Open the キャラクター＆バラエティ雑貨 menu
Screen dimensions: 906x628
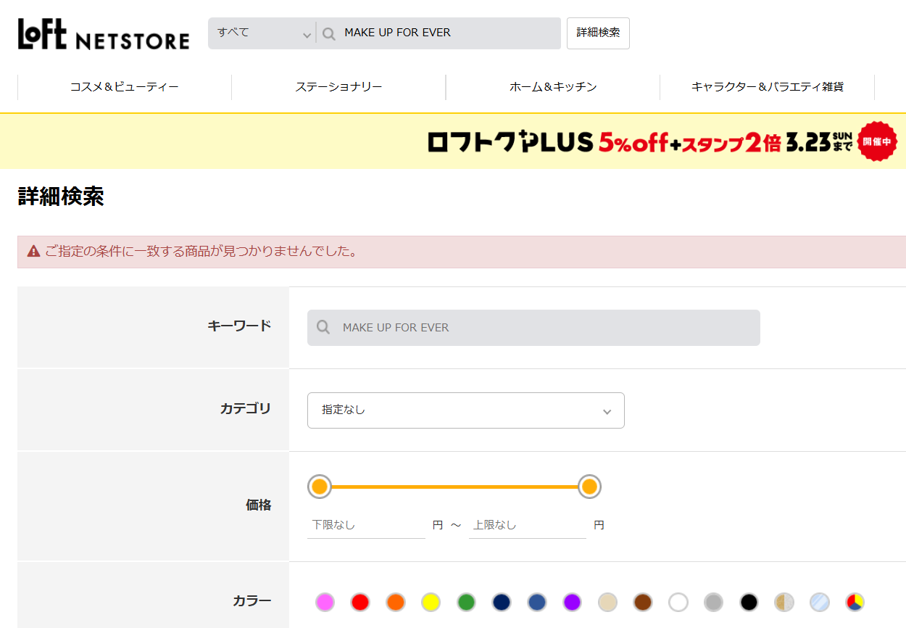point(768,87)
